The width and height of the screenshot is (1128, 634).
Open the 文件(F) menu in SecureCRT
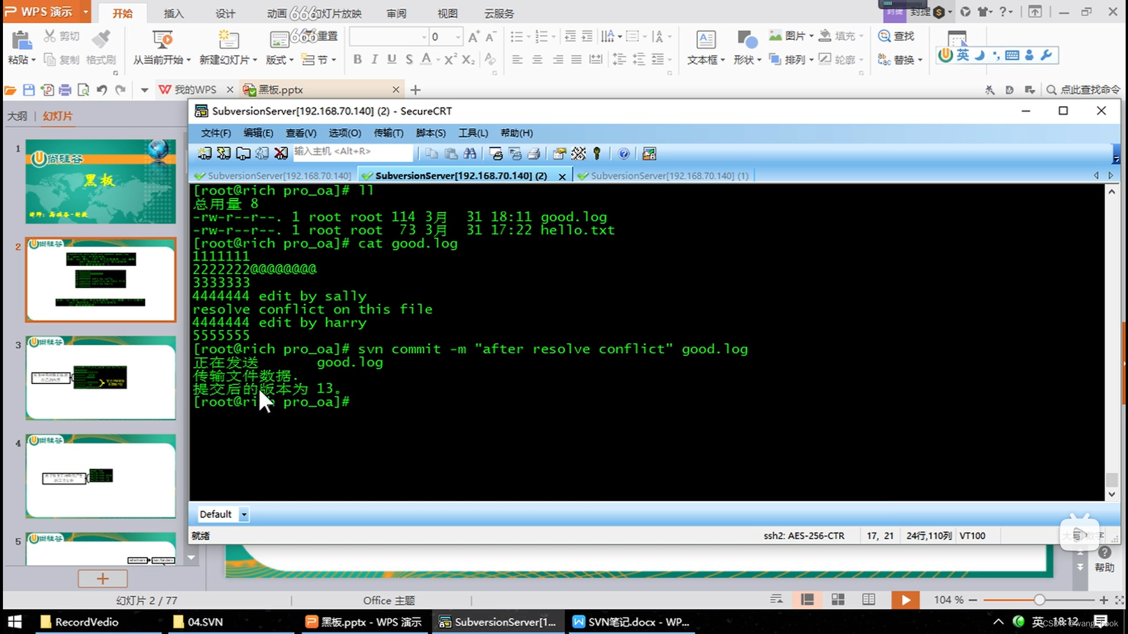pos(216,133)
